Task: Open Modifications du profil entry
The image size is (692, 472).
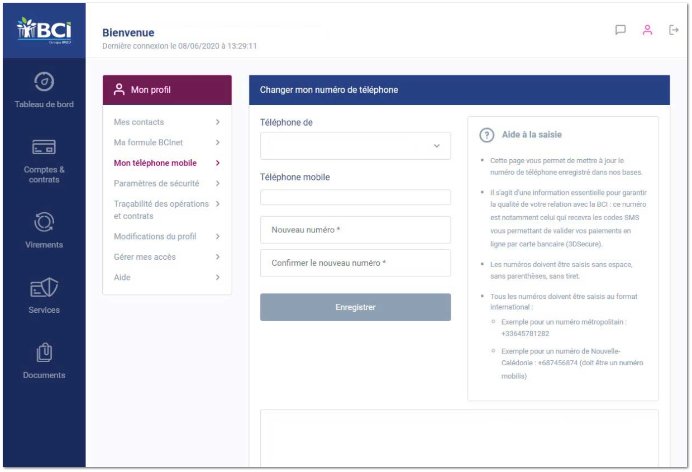Action: (155, 236)
